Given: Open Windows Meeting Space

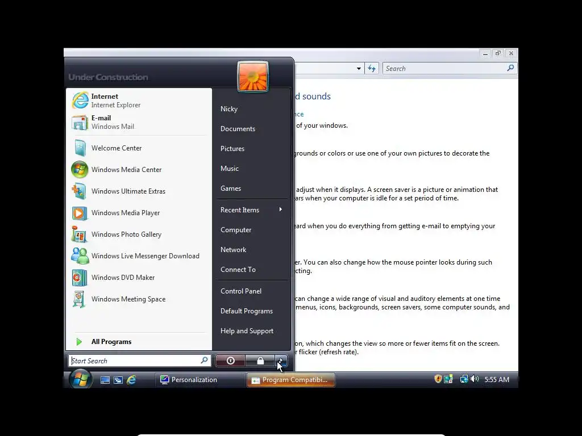Looking at the screenshot, I should (138, 299).
